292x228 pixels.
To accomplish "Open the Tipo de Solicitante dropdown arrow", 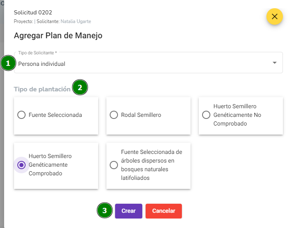I will 275,63.
